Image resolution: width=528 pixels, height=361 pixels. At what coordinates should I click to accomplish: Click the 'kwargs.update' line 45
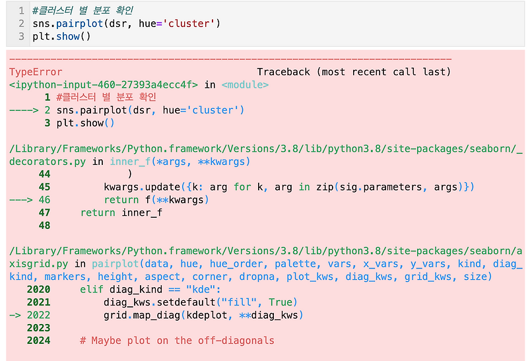click(289, 187)
